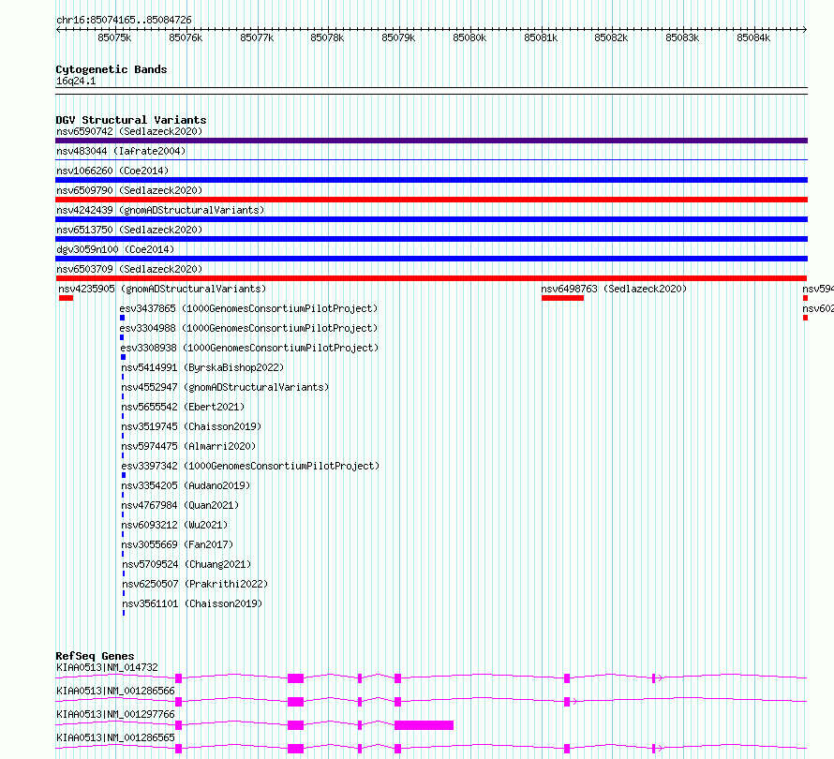
Task: Select nsv5709524 (Chuang2021) label
Action: [x=186, y=564]
